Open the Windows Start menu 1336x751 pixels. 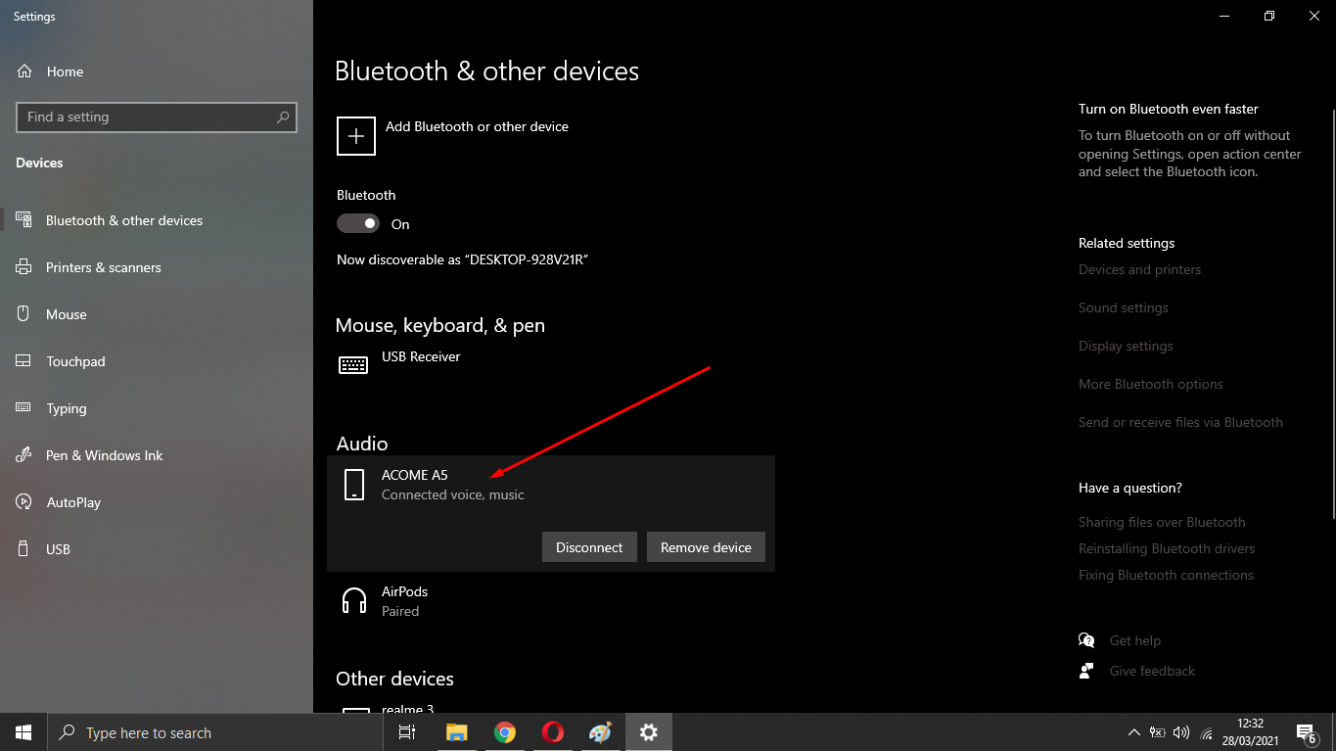[23, 732]
